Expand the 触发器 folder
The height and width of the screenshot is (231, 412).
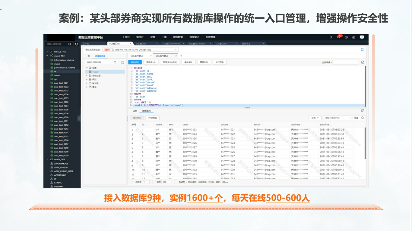point(87,83)
